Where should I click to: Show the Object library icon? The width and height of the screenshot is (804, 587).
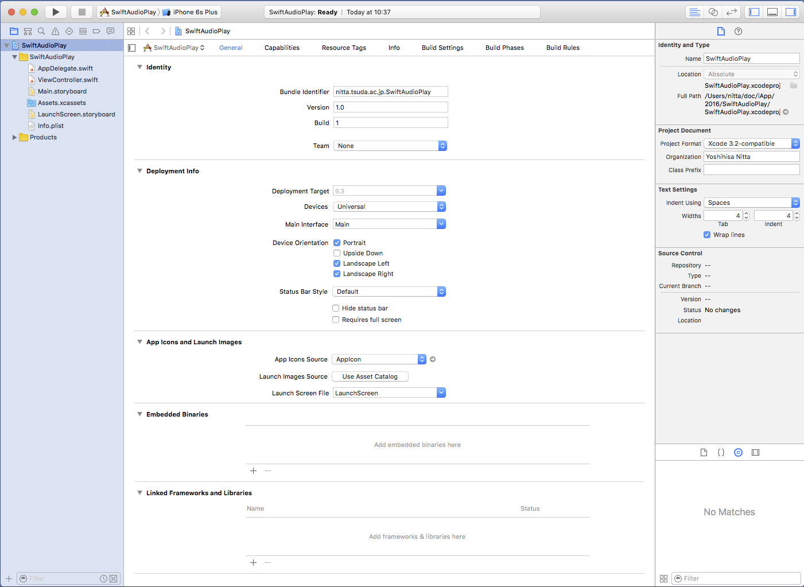(738, 452)
